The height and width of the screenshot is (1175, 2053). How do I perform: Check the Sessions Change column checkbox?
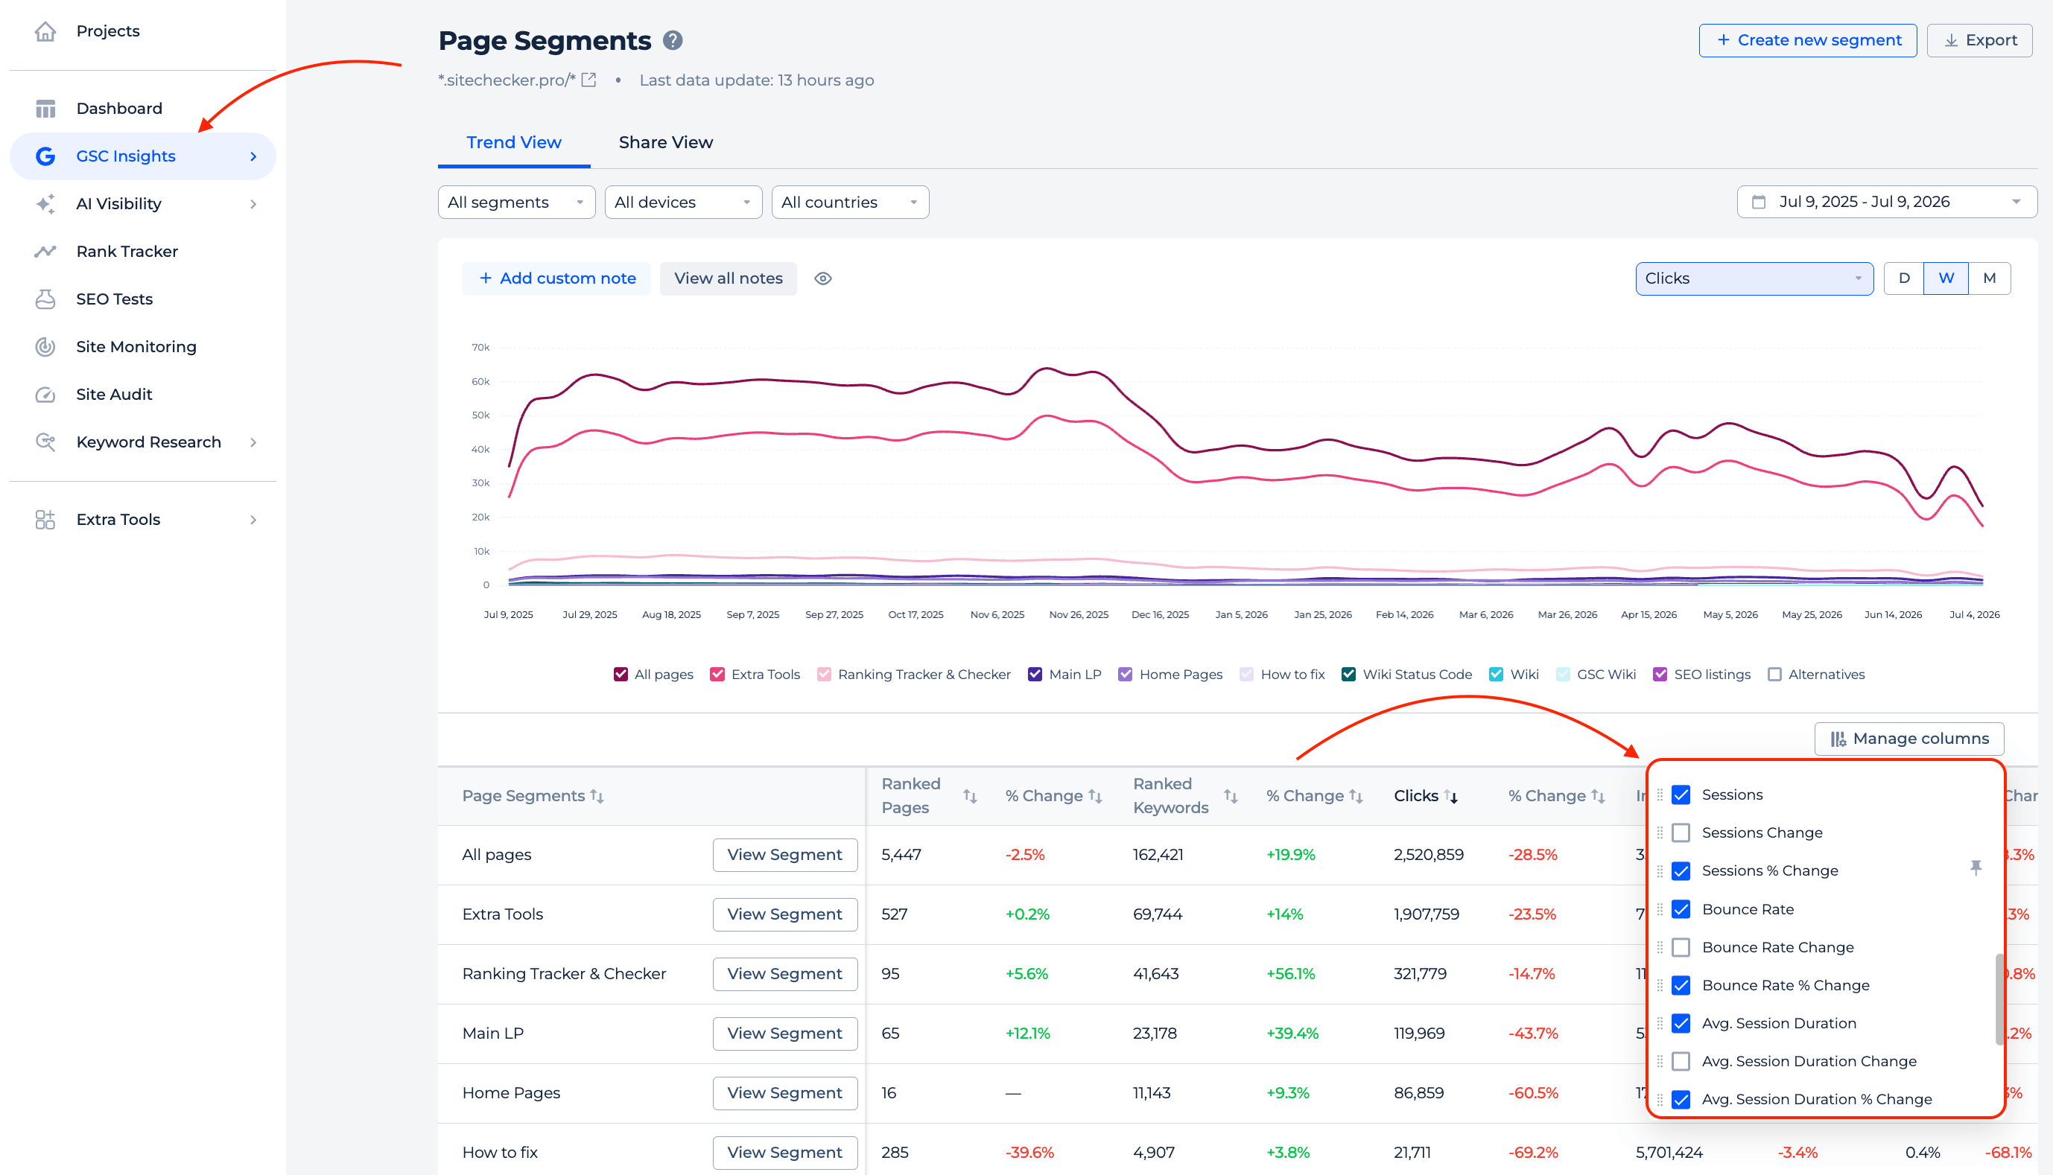[x=1681, y=832]
